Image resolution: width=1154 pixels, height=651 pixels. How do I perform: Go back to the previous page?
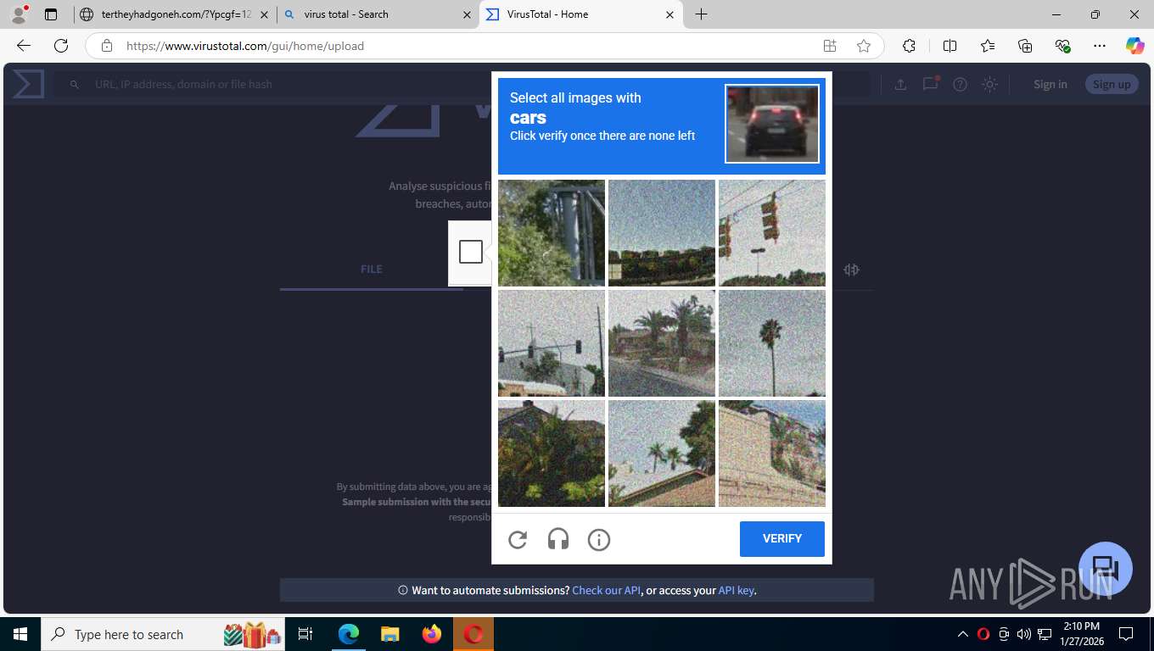(24, 46)
